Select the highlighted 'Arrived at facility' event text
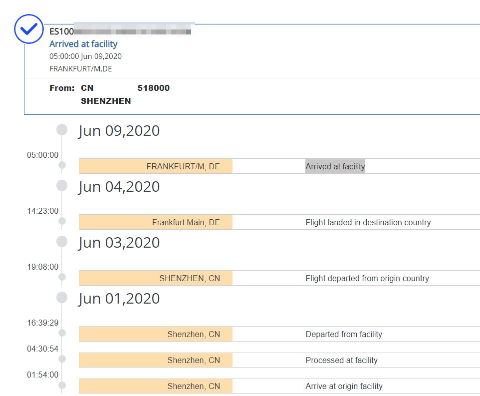The image size is (480, 396). pyautogui.click(x=335, y=166)
